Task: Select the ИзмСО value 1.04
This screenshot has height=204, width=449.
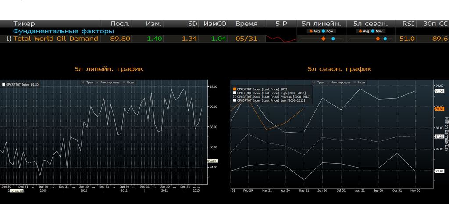Action: [218, 39]
